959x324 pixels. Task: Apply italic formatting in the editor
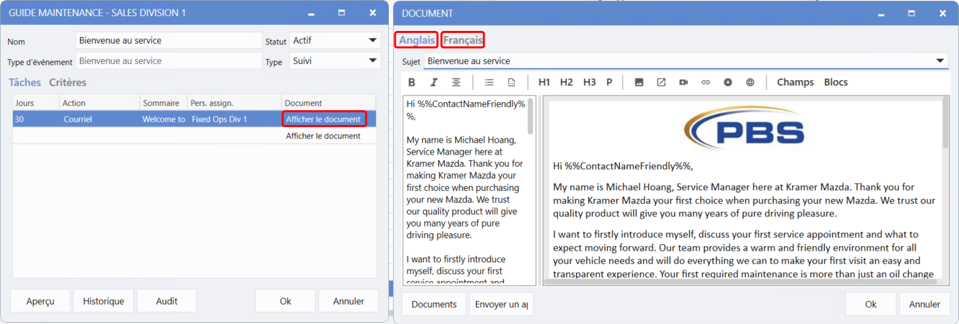(434, 82)
